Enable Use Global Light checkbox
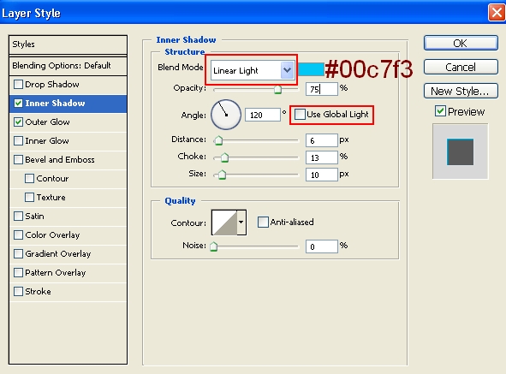The image size is (506, 374). tap(300, 114)
